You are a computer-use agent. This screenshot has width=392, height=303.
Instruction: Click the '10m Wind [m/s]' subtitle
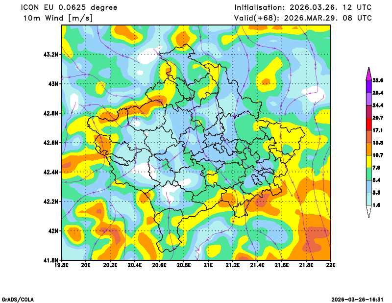[58, 18]
